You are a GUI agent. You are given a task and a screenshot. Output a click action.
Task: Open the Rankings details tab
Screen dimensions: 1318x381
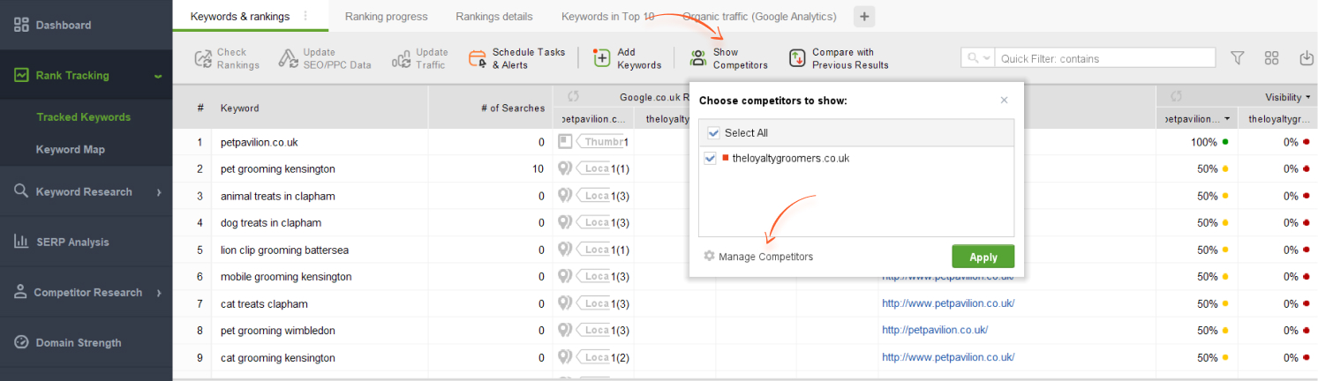(494, 17)
